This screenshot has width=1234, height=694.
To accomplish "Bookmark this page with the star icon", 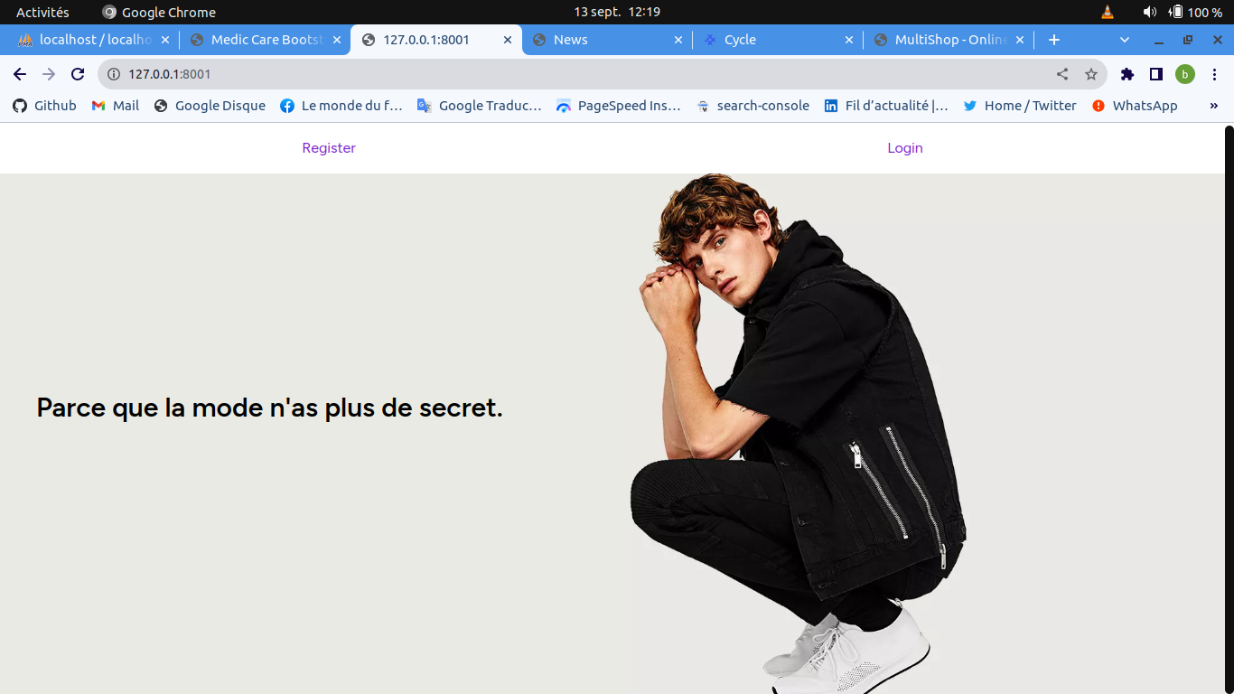I will click(x=1091, y=74).
